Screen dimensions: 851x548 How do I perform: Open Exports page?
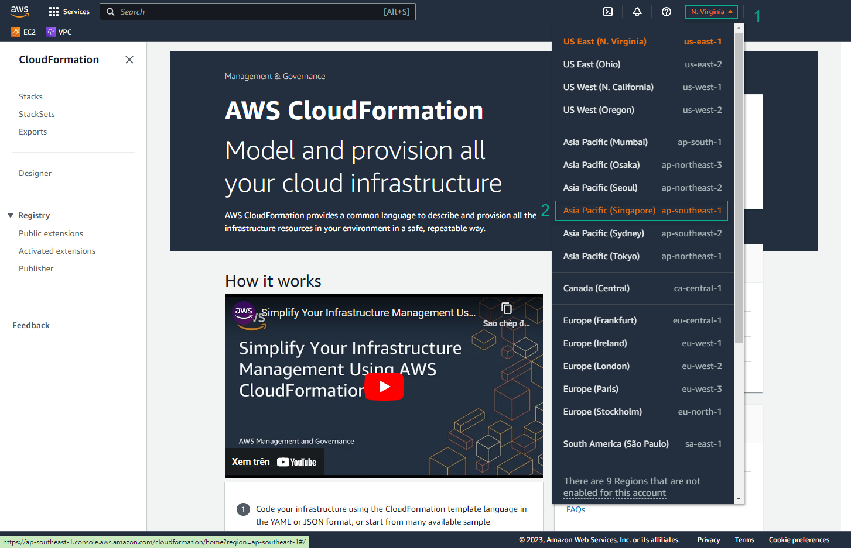click(x=33, y=132)
